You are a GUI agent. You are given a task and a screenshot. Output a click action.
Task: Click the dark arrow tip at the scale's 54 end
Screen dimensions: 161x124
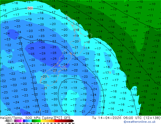[x=73, y=121]
